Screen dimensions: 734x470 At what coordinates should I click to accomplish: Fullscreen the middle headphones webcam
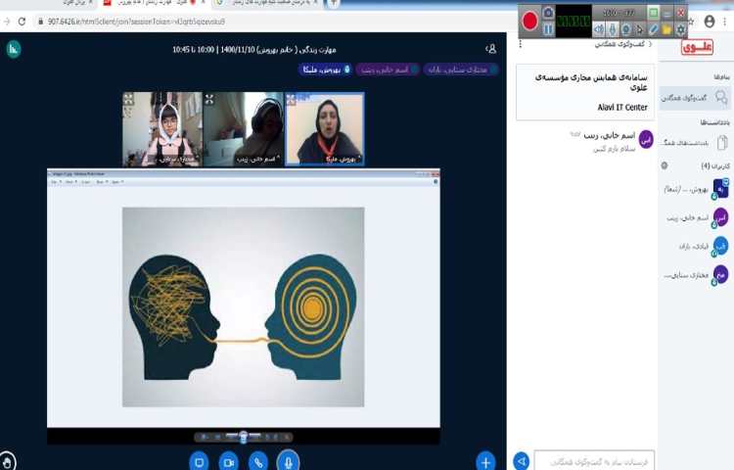[x=209, y=99]
